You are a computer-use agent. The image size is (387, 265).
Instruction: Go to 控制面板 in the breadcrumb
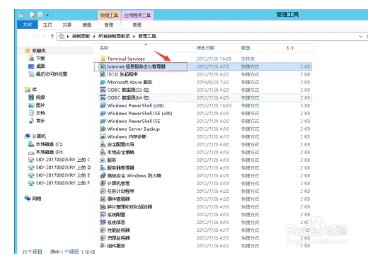coord(81,36)
